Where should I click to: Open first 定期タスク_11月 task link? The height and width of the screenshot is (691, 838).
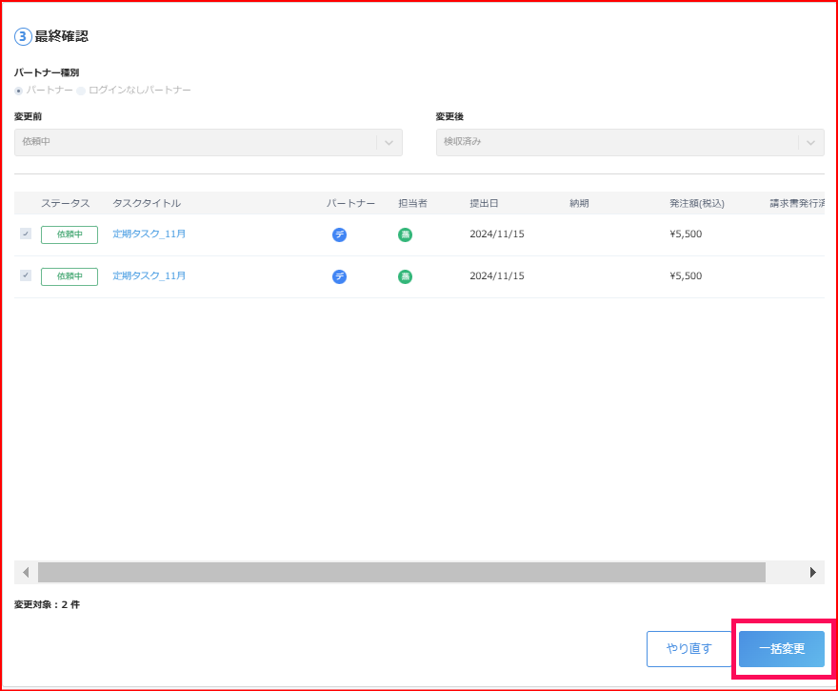[x=150, y=234]
